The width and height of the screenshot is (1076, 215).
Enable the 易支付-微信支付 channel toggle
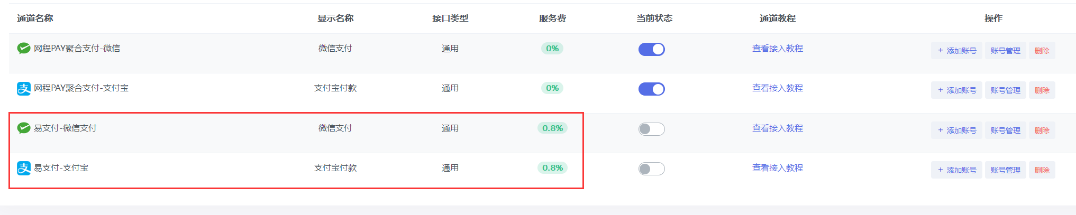click(x=651, y=129)
